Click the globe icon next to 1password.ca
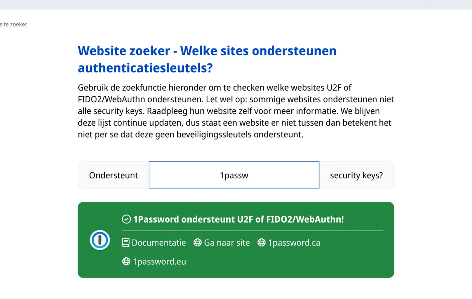472x299 pixels. point(261,243)
